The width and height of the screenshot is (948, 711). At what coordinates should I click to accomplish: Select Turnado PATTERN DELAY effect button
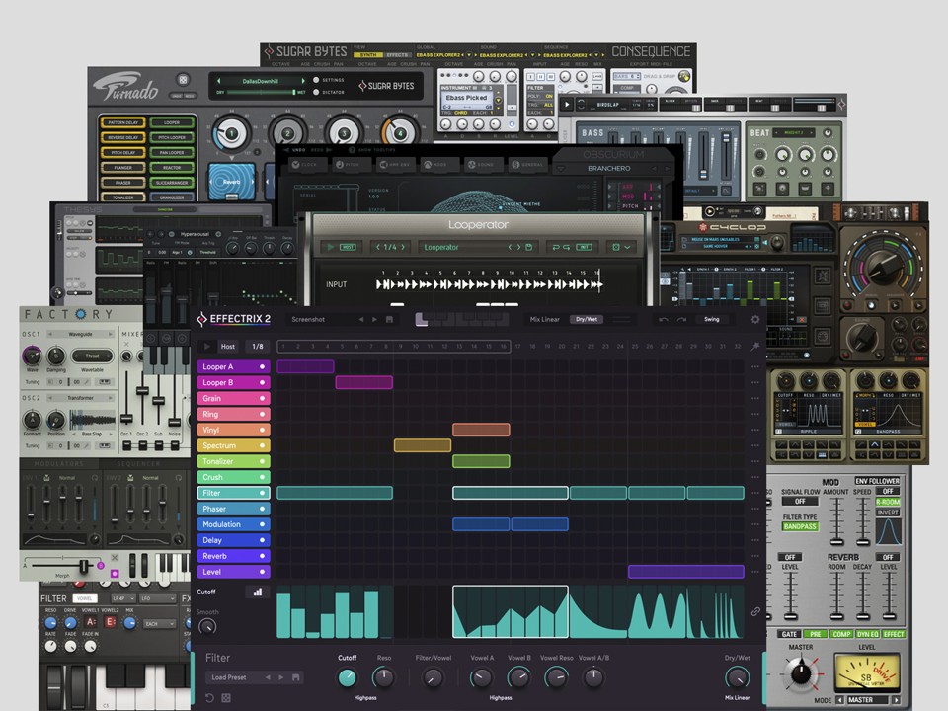(x=122, y=122)
